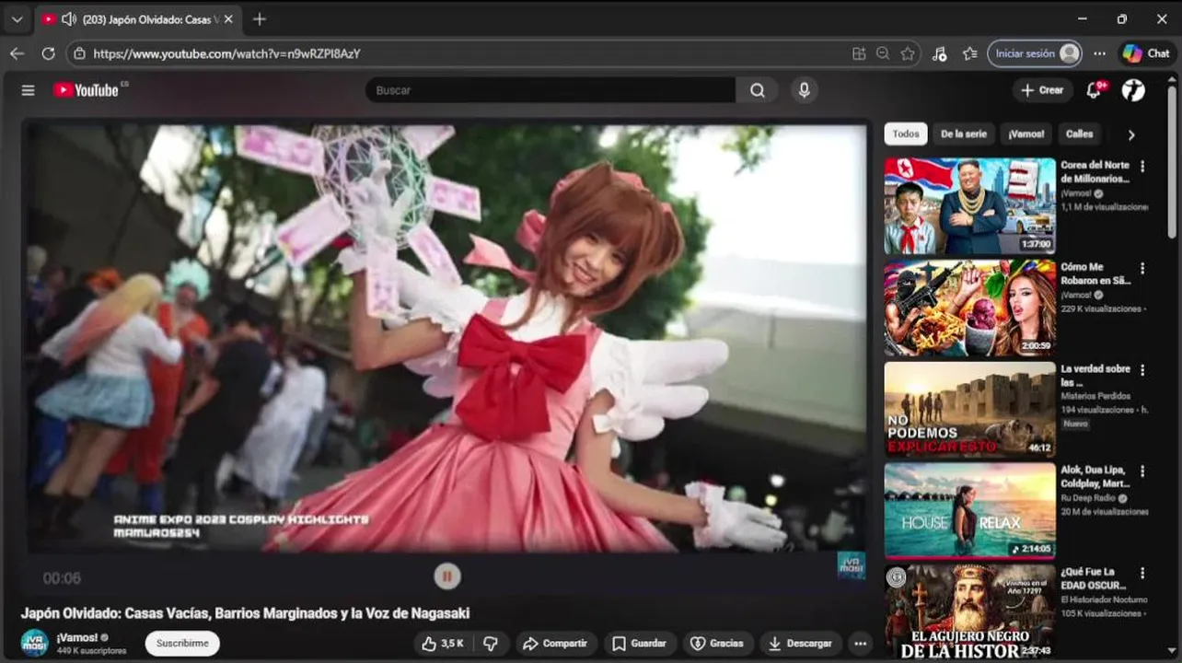Open Misterios Perdidos channel name
Screen dimensions: 1182x663
point(1096,396)
